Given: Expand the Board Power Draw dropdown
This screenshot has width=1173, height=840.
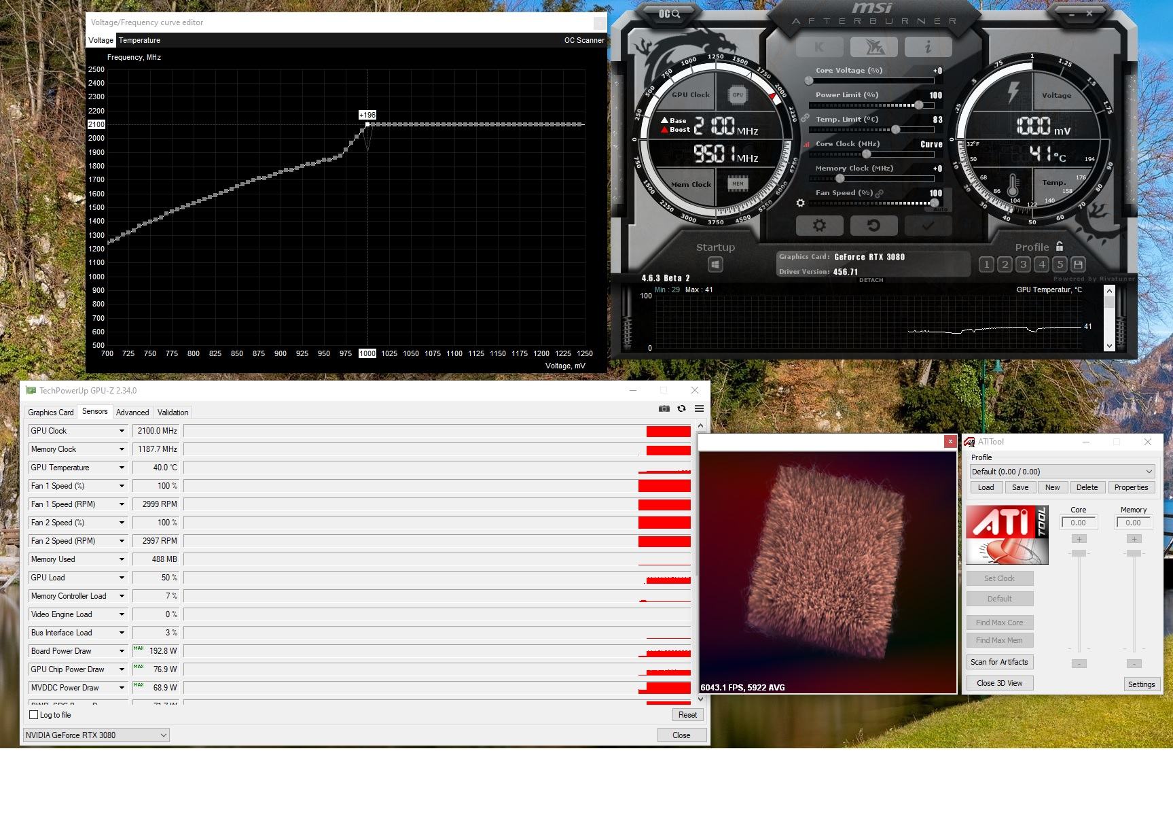Looking at the screenshot, I should [122, 651].
